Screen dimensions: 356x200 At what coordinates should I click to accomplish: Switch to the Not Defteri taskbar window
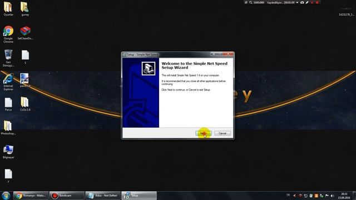(x=103, y=196)
